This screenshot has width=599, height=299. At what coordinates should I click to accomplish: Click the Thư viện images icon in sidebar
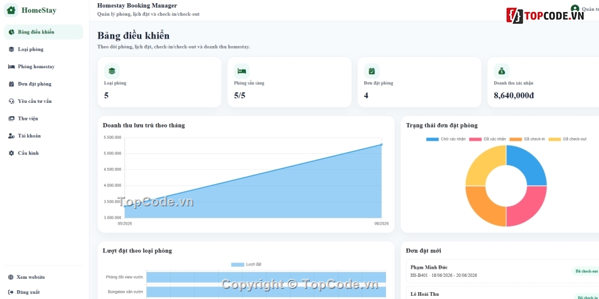click(x=11, y=119)
